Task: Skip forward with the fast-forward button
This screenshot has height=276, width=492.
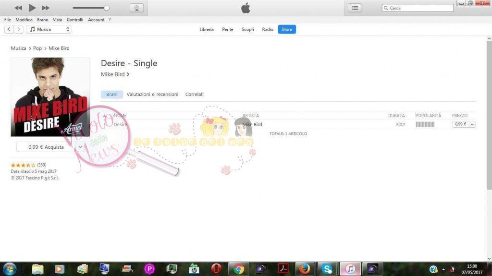Action: (x=46, y=8)
